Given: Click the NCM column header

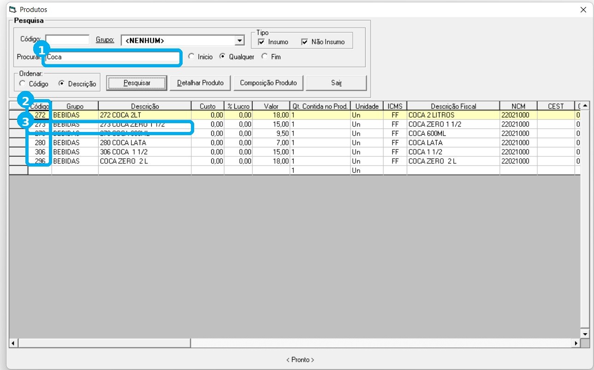Looking at the screenshot, I should 518,106.
